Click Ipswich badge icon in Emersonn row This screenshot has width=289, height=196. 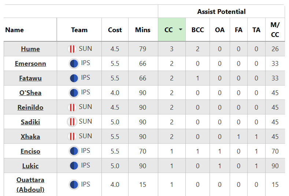[x=74, y=64]
